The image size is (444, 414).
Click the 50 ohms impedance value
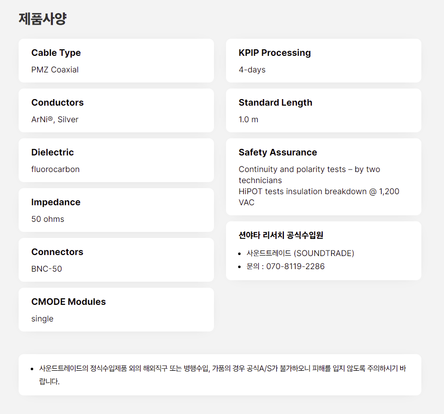(47, 219)
